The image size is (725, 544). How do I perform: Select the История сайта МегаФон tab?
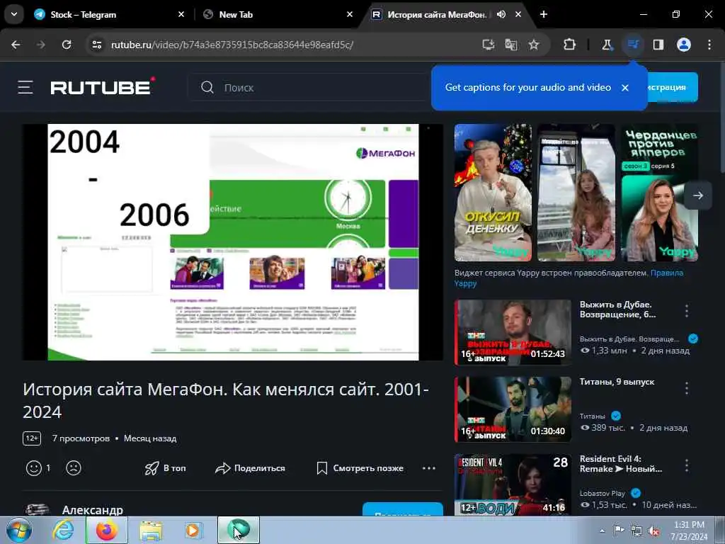point(436,15)
